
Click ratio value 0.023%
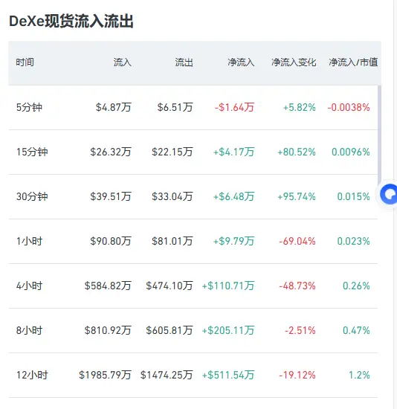tap(353, 241)
